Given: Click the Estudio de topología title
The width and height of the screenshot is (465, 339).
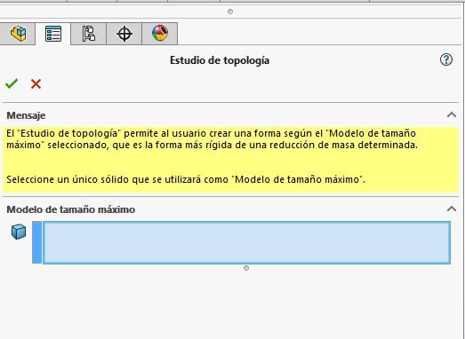Looking at the screenshot, I should click(x=220, y=60).
